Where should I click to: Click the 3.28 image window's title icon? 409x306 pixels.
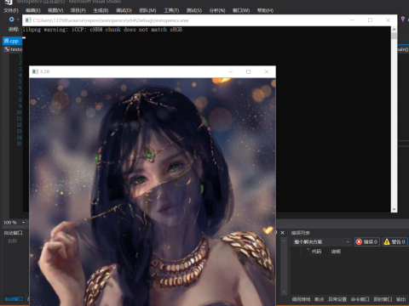(x=35, y=71)
